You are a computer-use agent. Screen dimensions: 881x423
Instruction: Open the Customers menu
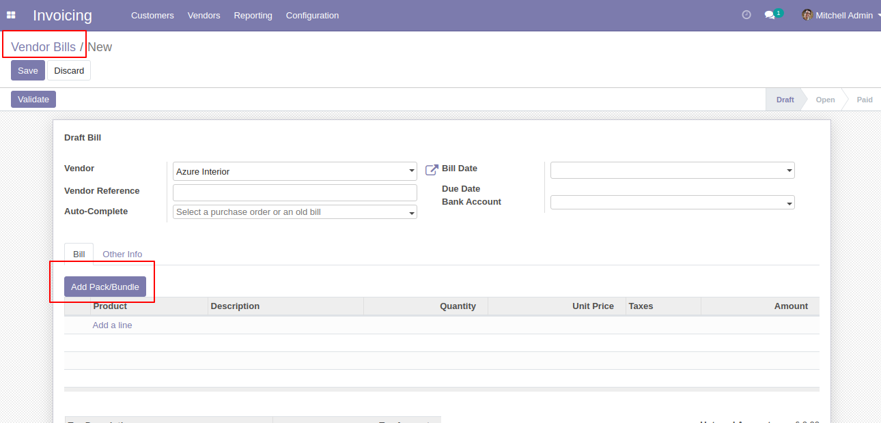click(152, 15)
